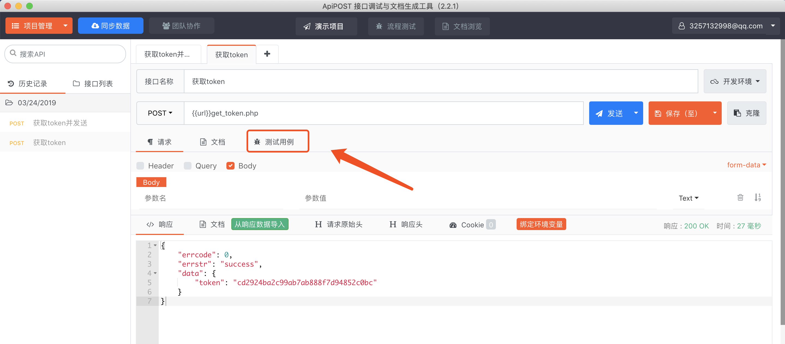The image size is (785, 344).
Task: Switch to the 文档 tab
Action: click(x=213, y=142)
